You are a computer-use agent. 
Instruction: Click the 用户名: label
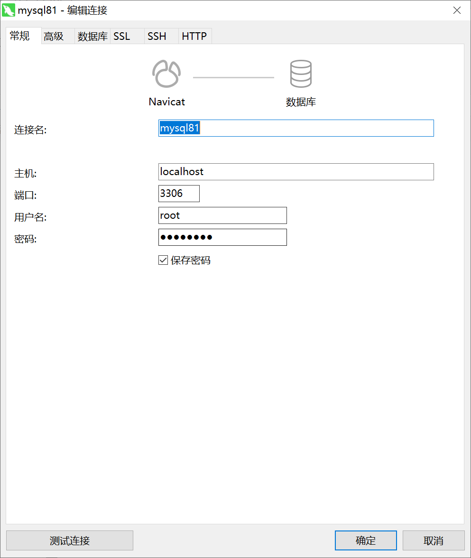click(30, 217)
